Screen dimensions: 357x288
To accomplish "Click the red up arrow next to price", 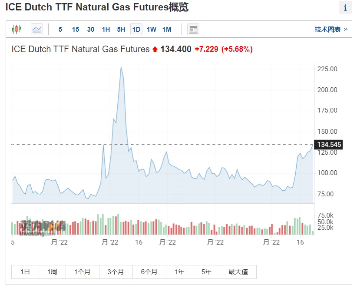I will click(155, 50).
